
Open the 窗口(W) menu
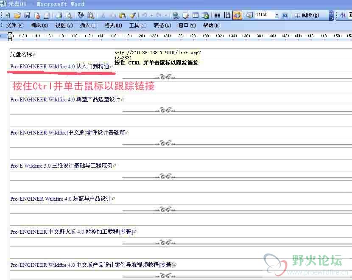pos(187,25)
